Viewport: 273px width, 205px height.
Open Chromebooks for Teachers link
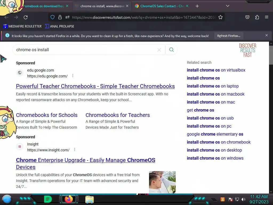pyautogui.click(x=118, y=115)
